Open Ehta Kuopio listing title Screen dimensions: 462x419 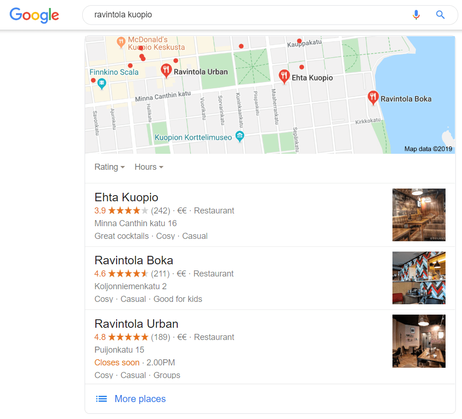click(126, 197)
